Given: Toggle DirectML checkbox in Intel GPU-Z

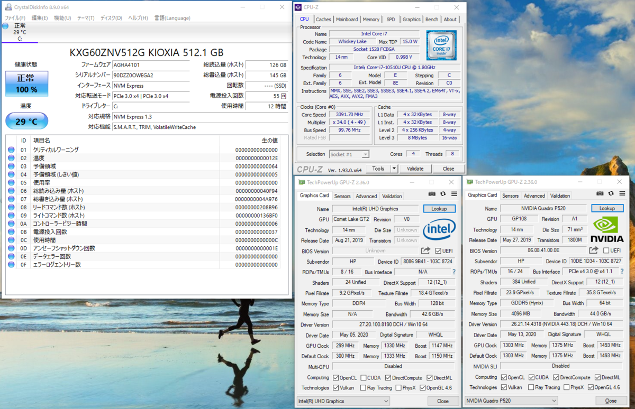Looking at the screenshot, I should coord(429,377).
